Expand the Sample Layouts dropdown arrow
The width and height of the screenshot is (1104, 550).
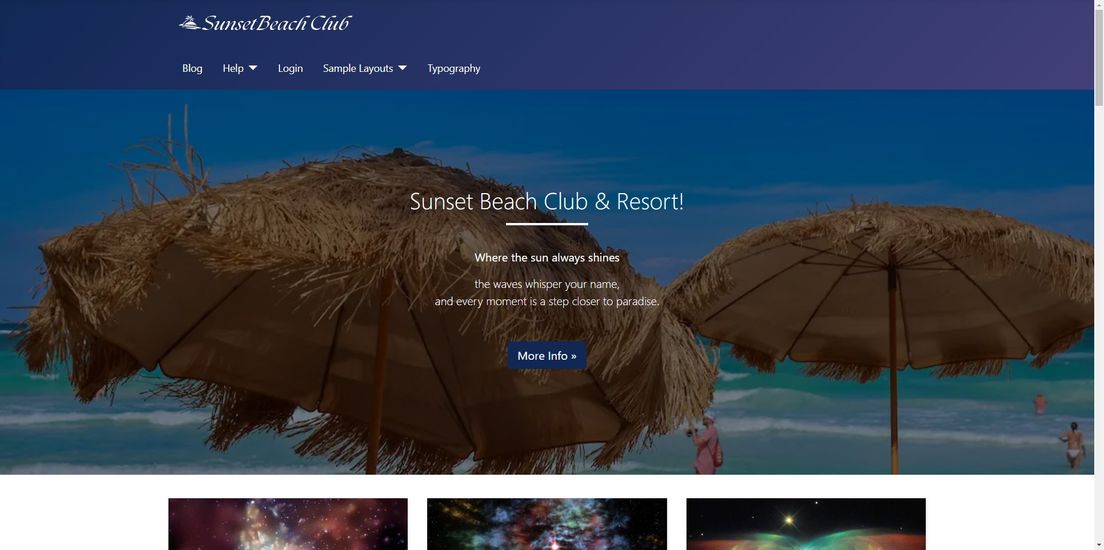pyautogui.click(x=402, y=68)
